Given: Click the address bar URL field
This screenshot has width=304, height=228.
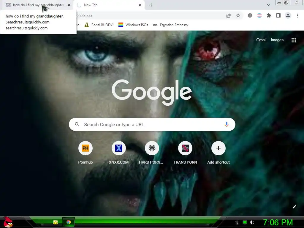Looking at the screenshot, I should click(x=149, y=15).
